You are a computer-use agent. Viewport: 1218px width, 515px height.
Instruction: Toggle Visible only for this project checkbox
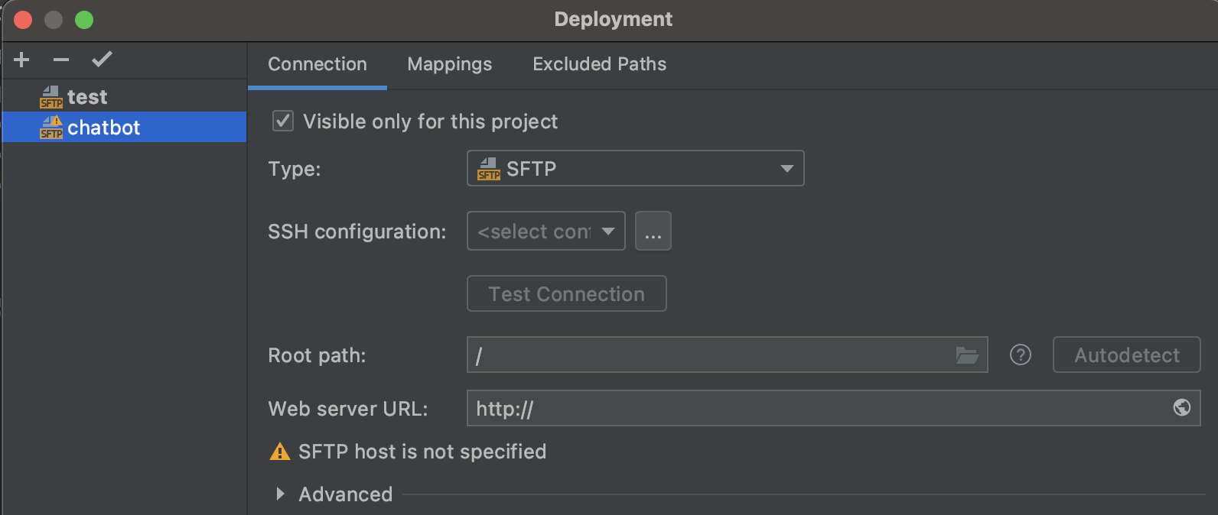point(283,121)
